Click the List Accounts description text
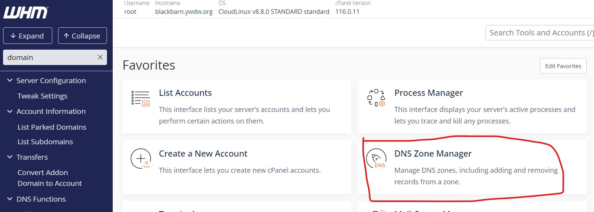The height and width of the screenshot is (212, 594). pyautogui.click(x=245, y=115)
